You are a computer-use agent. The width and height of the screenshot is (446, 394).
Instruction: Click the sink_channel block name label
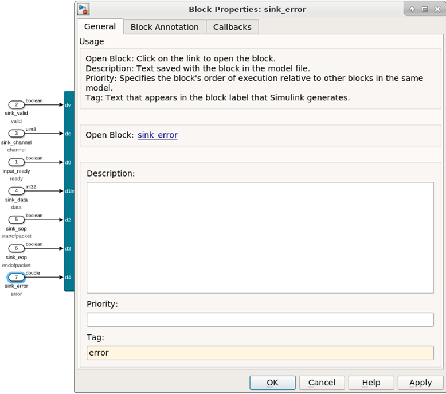click(x=16, y=142)
